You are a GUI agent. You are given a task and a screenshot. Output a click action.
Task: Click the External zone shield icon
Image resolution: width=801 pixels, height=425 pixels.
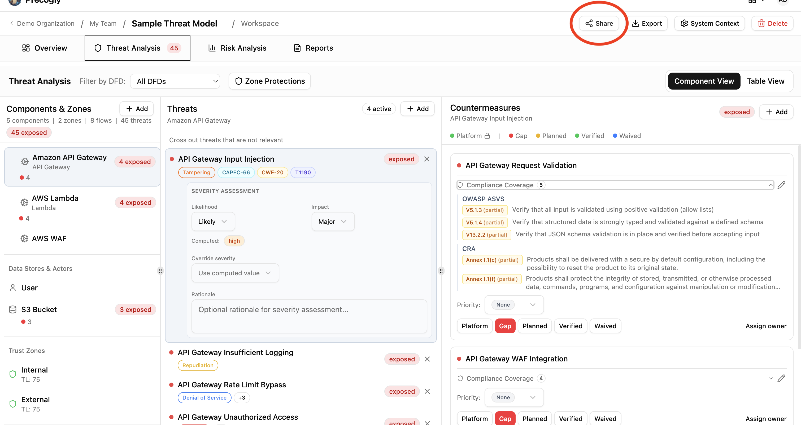(x=13, y=404)
